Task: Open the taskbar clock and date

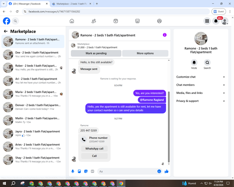Action: (219, 183)
